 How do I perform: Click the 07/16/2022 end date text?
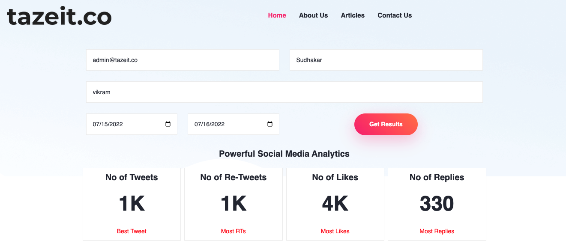coord(210,124)
